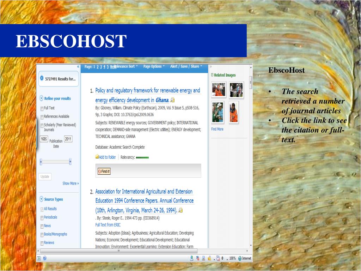Click Find More related images link
The height and width of the screenshot is (271, 361).
pyautogui.click(x=217, y=129)
